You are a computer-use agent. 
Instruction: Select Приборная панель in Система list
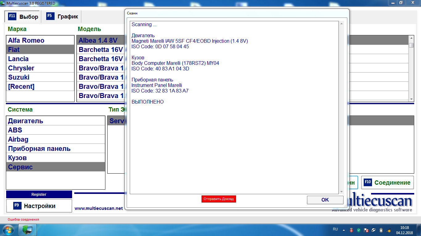(x=55, y=148)
